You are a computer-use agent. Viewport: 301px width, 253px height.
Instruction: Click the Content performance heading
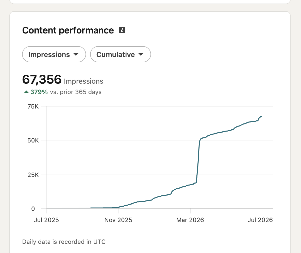click(x=68, y=30)
